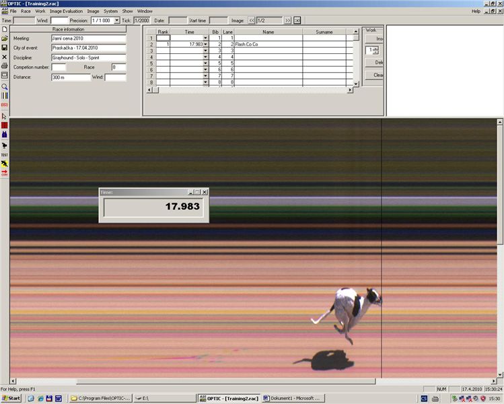Image resolution: width=504 pixels, height=404 pixels.
Task: Click the red 000 counter icon
Action: 5,105
